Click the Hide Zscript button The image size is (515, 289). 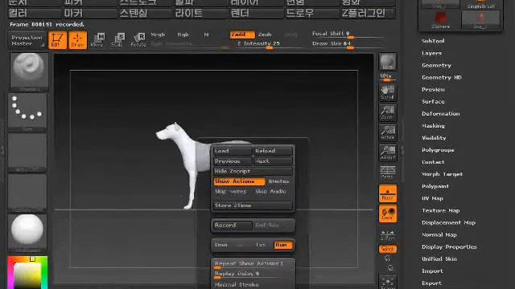(x=253, y=171)
